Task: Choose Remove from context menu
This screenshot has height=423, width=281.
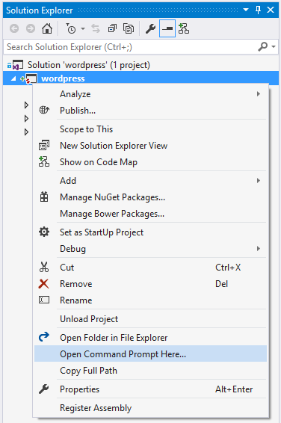Action: tap(150, 284)
